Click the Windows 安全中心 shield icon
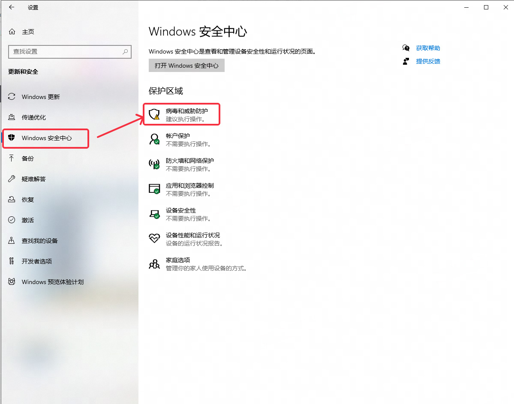The width and height of the screenshot is (514, 404). coord(12,138)
